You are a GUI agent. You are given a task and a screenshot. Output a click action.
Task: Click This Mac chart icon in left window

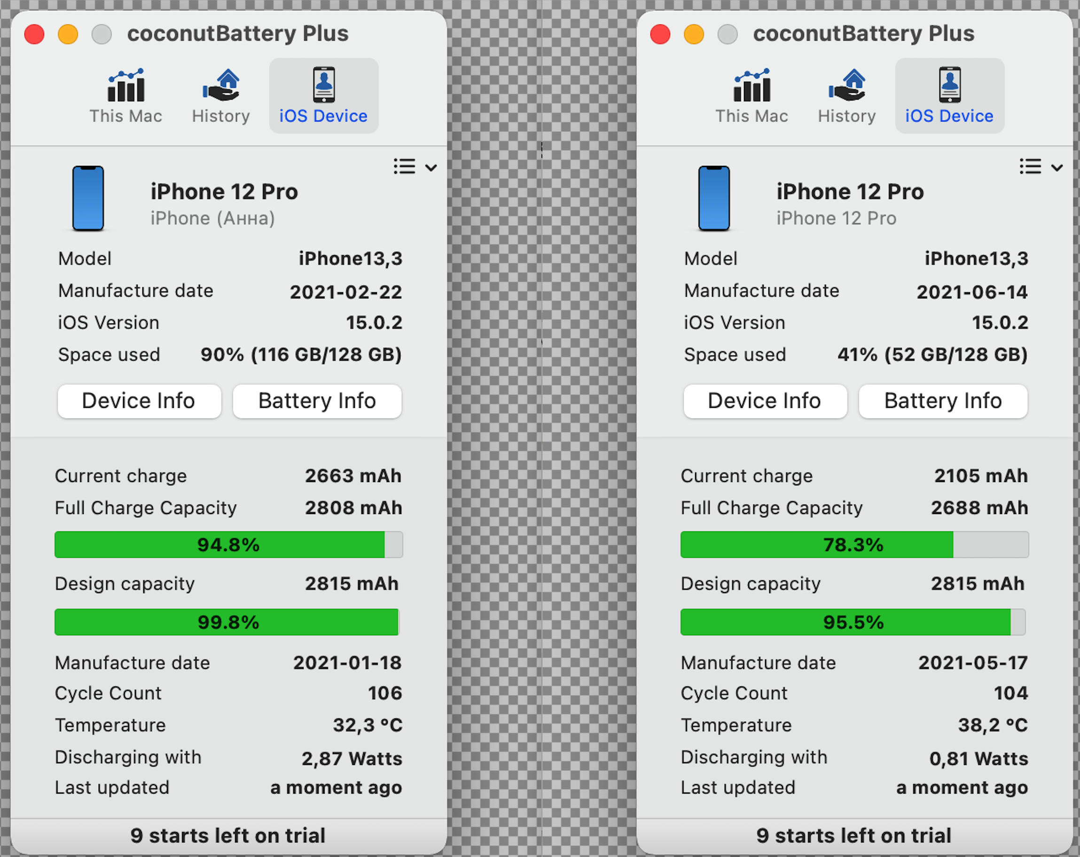126,86
